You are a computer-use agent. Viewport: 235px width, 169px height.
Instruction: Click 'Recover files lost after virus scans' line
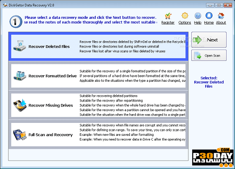[x=122, y=51]
